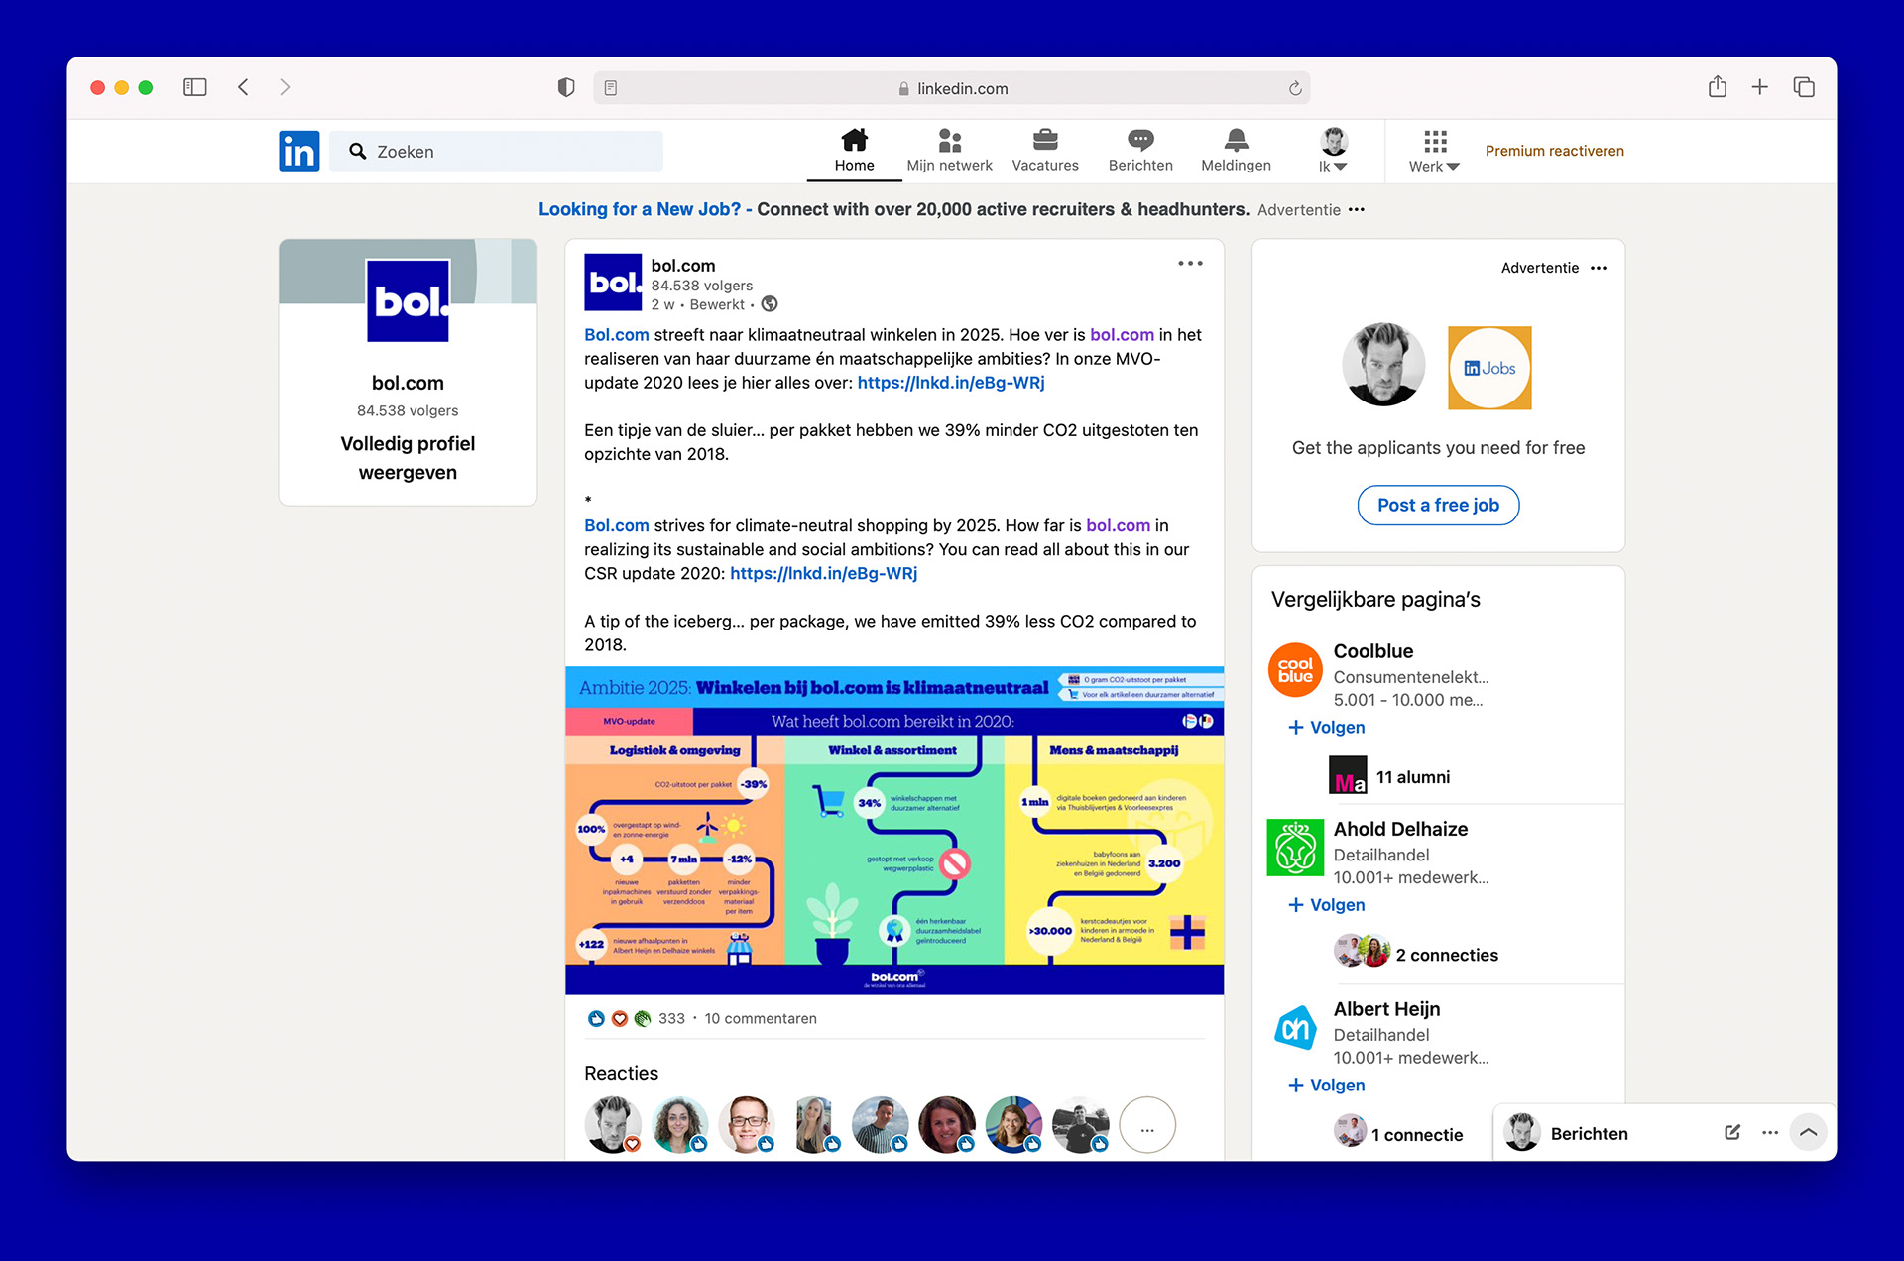Expand the Ik profile dropdown
The height and width of the screenshot is (1261, 1904).
1333,151
